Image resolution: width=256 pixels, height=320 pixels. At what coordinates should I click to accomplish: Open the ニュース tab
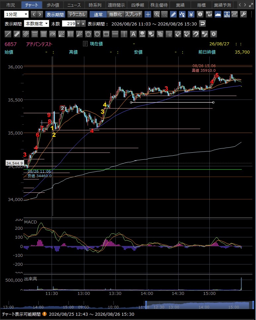point(74,5)
